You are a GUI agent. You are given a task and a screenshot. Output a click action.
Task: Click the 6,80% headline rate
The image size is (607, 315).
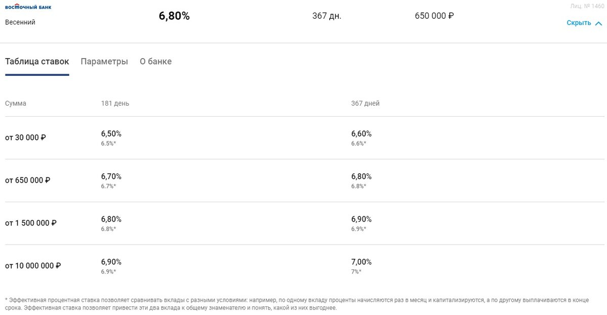[x=174, y=16]
